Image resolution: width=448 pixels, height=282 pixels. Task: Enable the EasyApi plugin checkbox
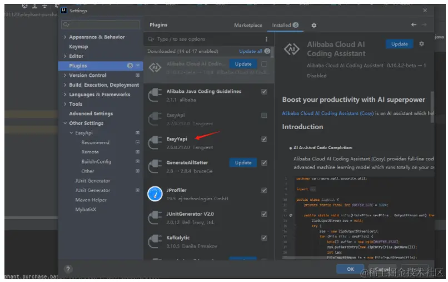point(264,115)
